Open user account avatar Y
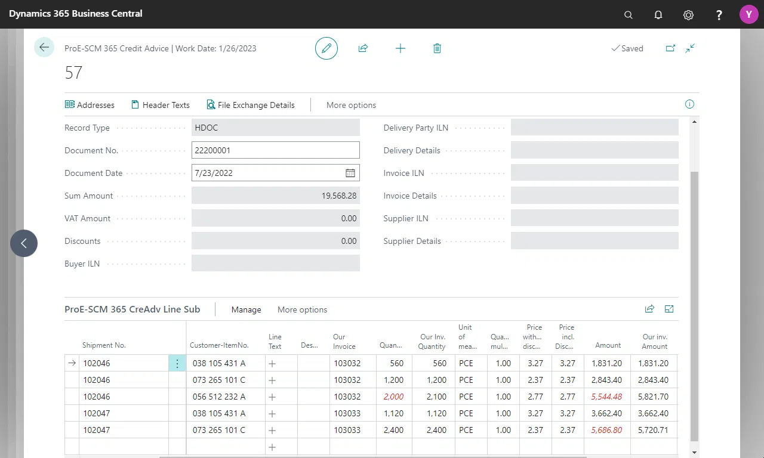Viewport: 764px width, 458px height. [x=749, y=14]
